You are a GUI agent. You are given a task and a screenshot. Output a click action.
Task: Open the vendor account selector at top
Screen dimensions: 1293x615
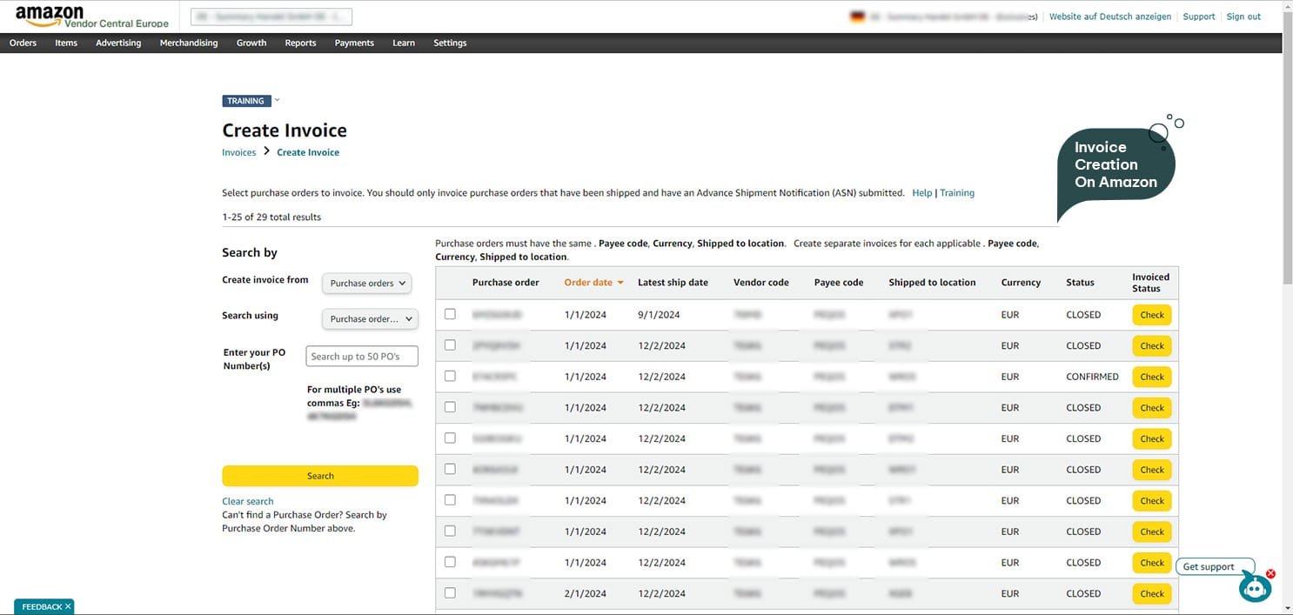pos(271,17)
